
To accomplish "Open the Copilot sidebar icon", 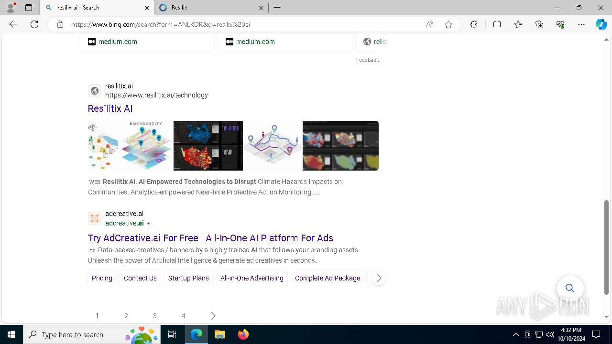I will click(x=601, y=24).
